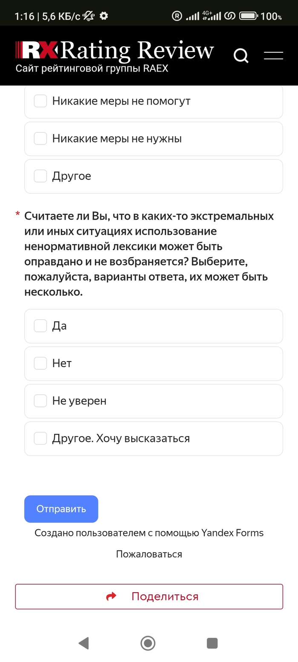Tap the 'Создано пользователем с помощью Yandex Forms' text
The width and height of the screenshot is (298, 662).
pos(149,533)
